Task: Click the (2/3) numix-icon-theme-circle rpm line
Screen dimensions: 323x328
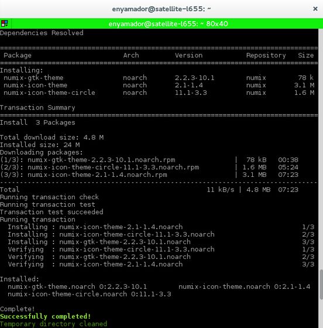Action: pos(149,168)
